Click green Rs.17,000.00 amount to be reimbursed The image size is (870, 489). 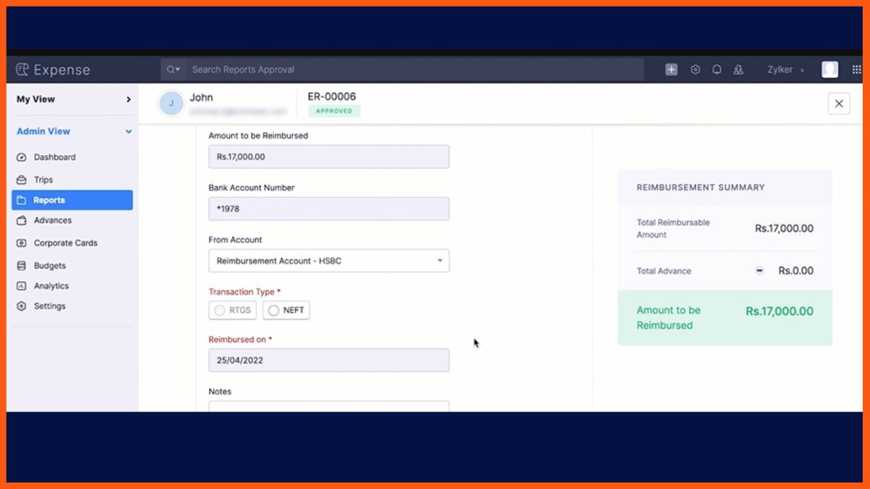779,312
